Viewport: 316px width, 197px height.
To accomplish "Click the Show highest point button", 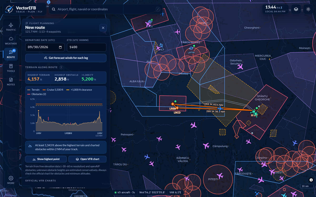I will pos(46,159).
